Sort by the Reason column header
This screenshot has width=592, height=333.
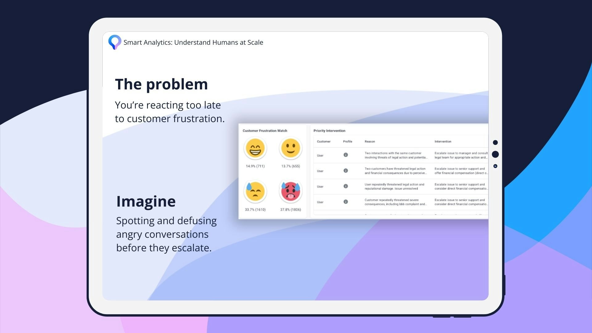coord(370,142)
